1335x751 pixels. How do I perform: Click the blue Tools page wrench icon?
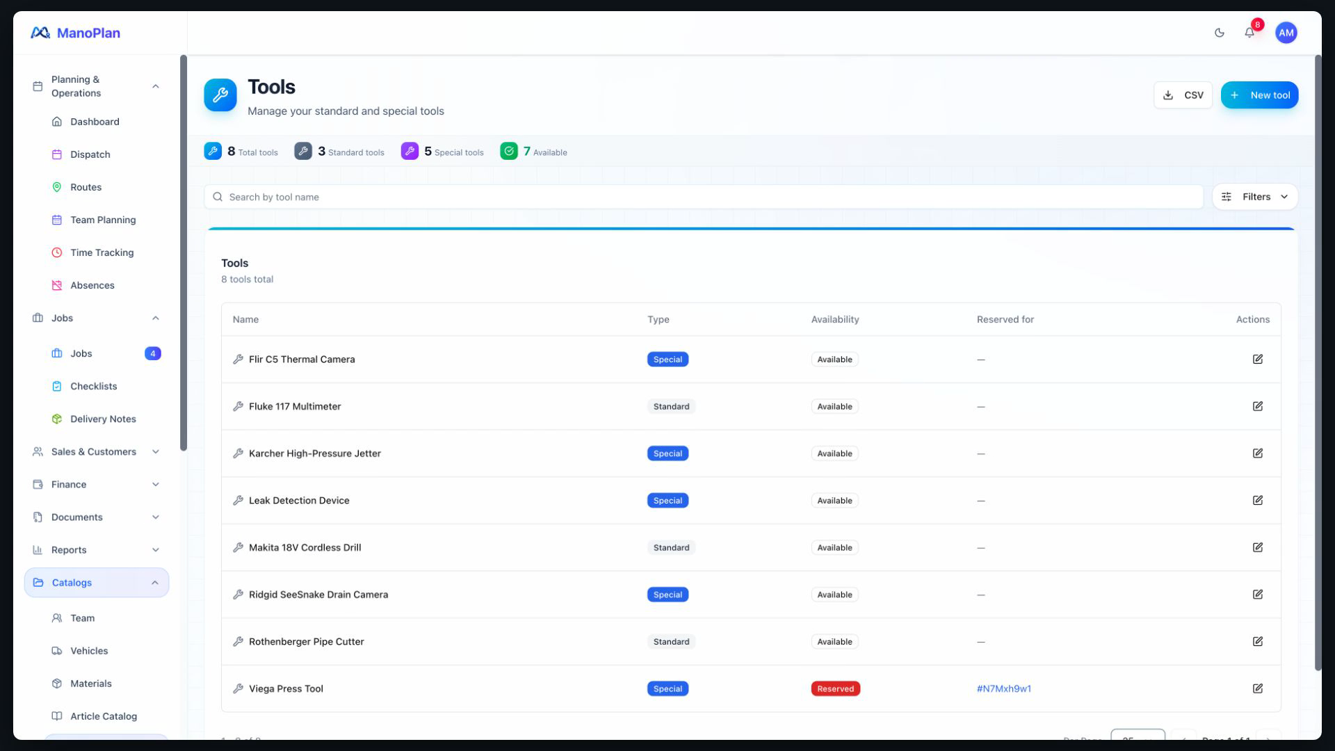coord(220,95)
